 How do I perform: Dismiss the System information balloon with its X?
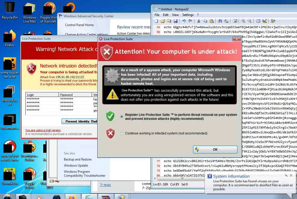[x=291, y=175]
